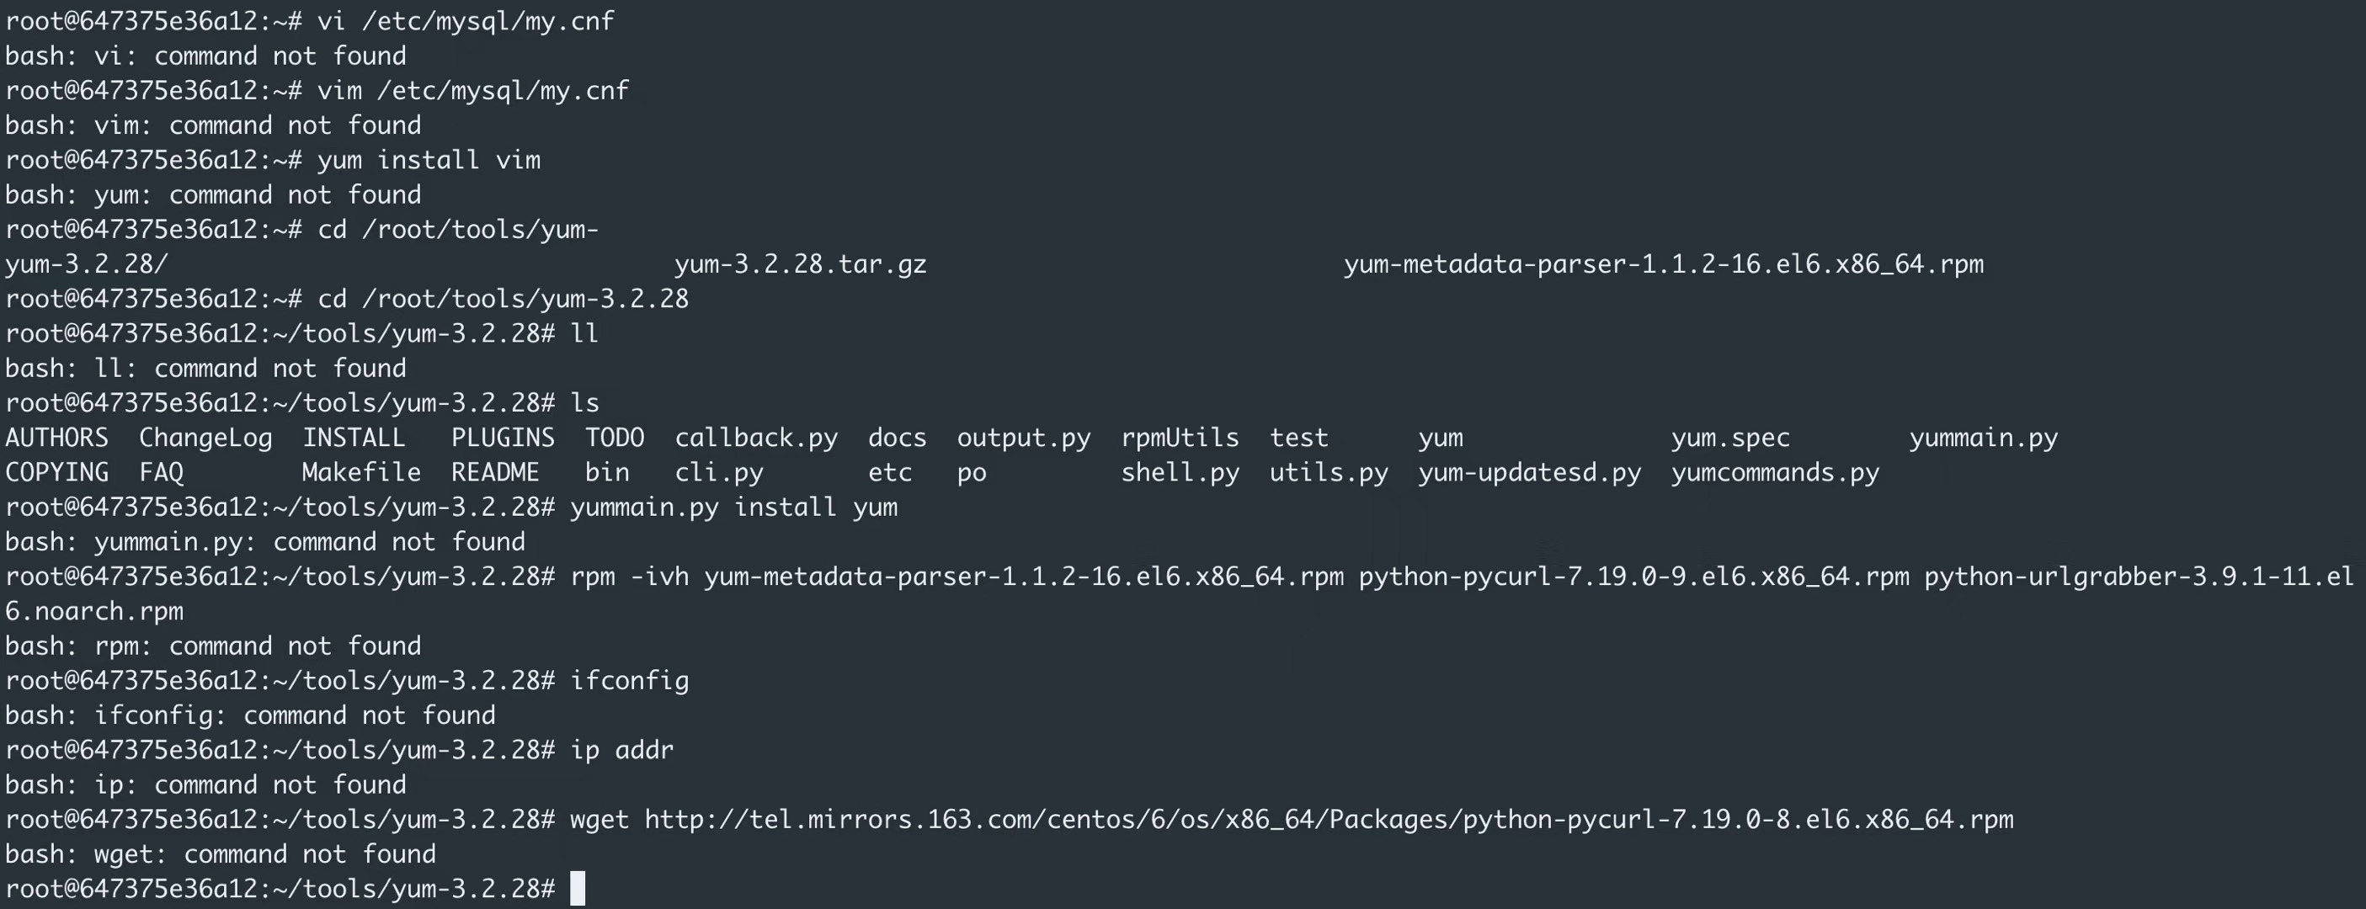Image resolution: width=2366 pixels, height=909 pixels.
Task: Click the COPYING file in the listing
Action: pos(56,473)
